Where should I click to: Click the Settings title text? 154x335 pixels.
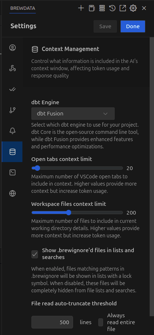coord(23,26)
